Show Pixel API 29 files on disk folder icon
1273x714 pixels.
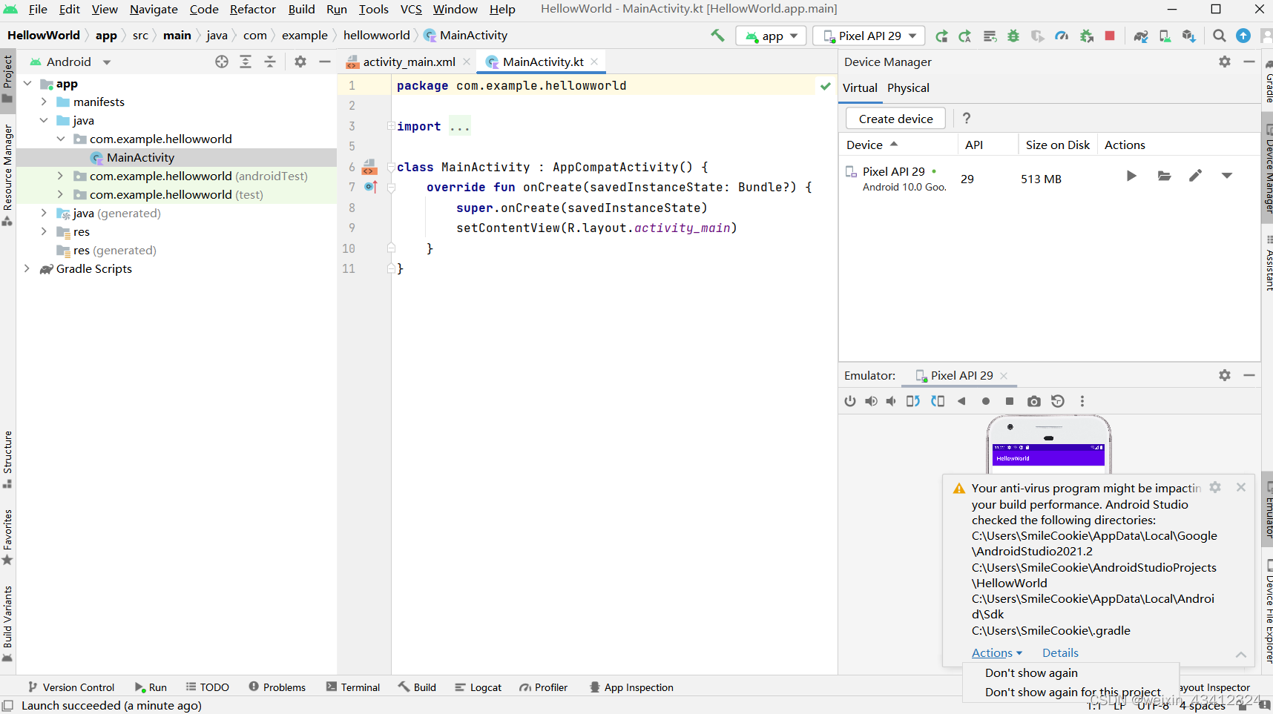pos(1164,176)
